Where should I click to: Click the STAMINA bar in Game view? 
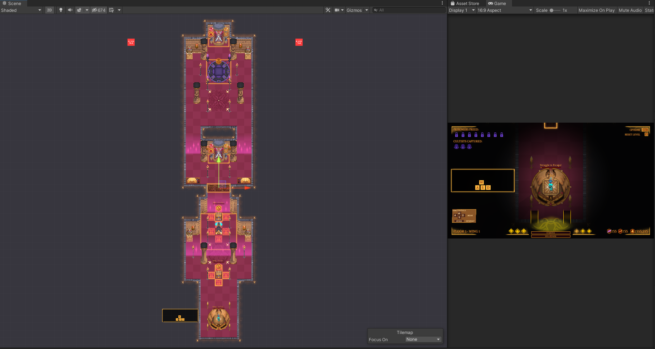coord(551,233)
